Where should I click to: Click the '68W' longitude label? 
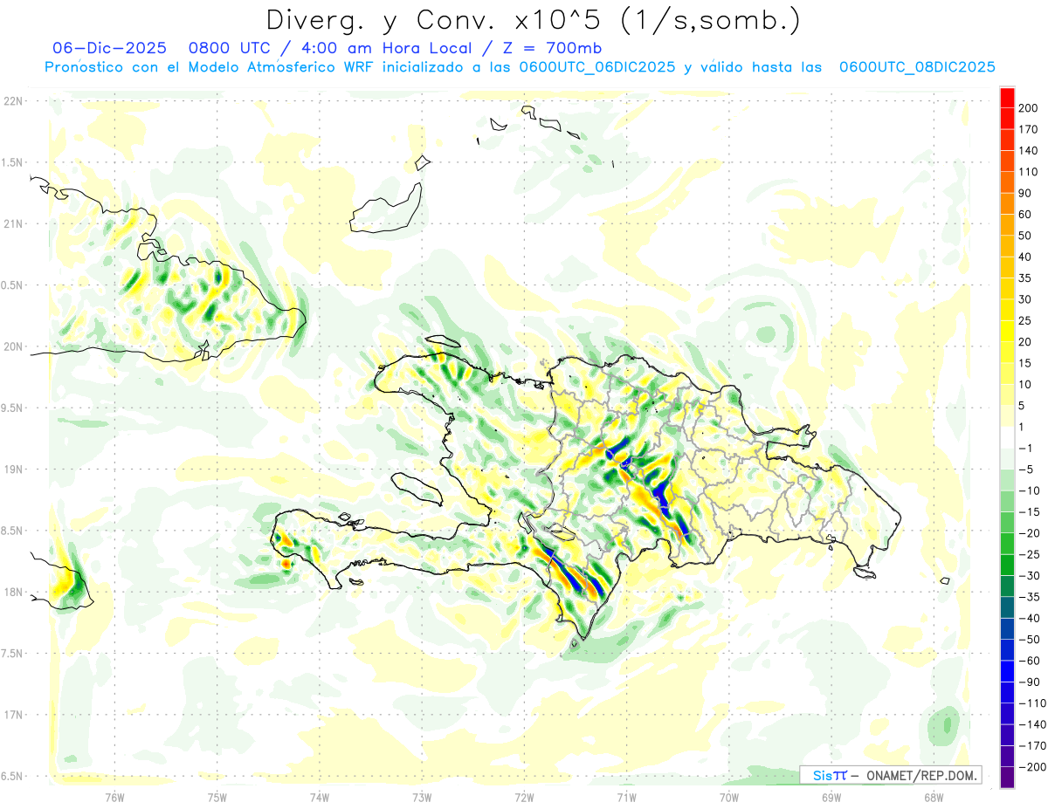click(933, 799)
